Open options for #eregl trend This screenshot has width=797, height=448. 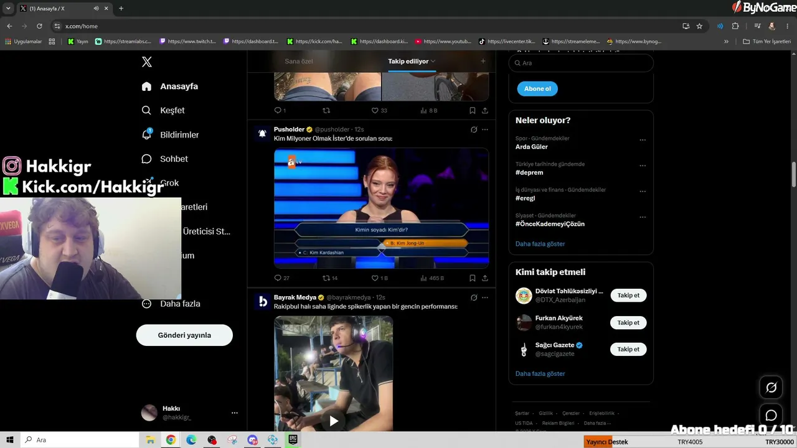click(x=643, y=192)
